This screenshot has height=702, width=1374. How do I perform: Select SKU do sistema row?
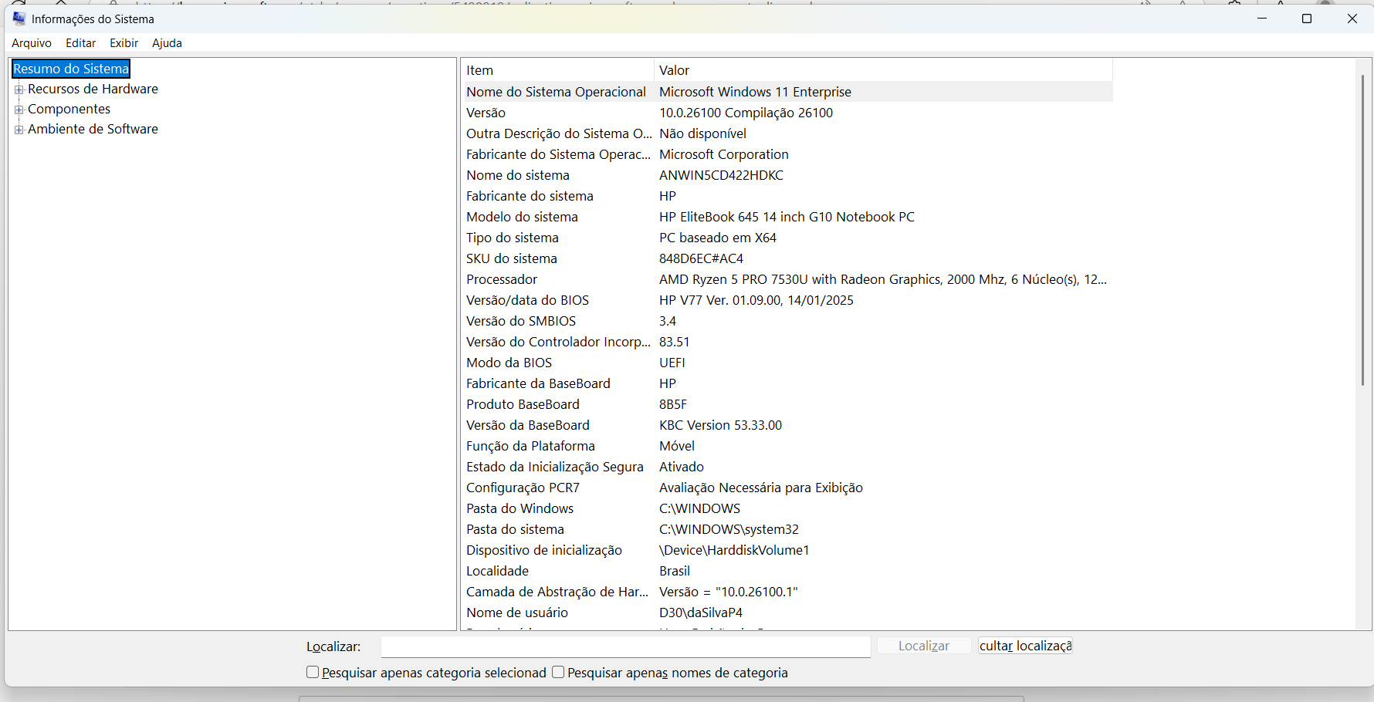coord(788,258)
